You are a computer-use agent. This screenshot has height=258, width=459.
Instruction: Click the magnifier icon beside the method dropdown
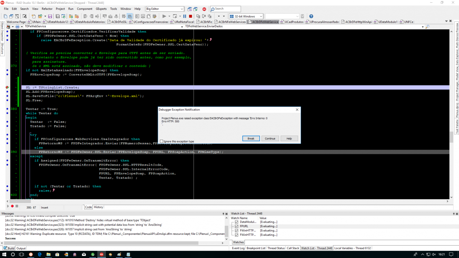tap(427, 27)
